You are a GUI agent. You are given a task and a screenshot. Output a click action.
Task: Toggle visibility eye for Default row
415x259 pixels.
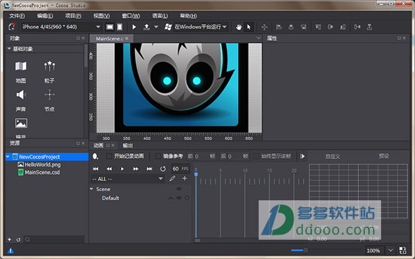(178, 198)
